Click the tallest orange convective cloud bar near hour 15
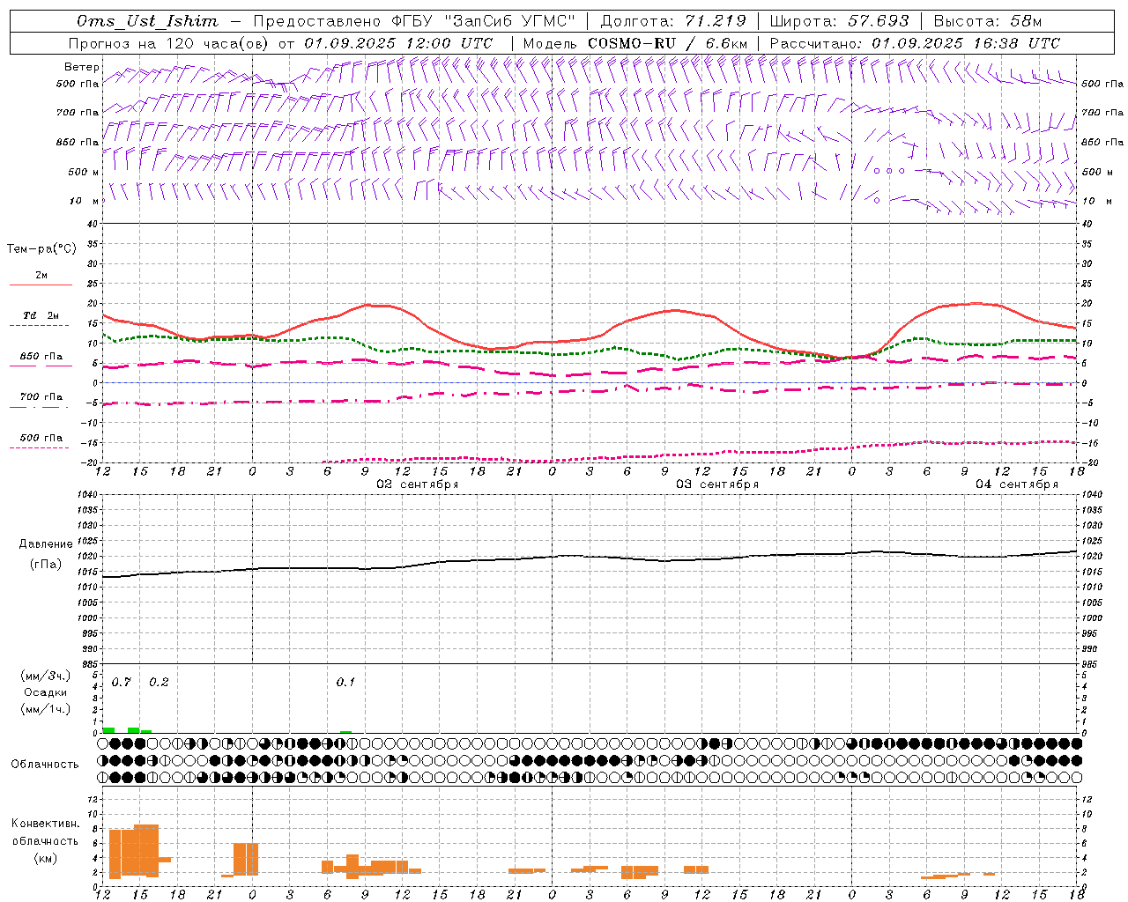1128x902 pixels. click(146, 850)
